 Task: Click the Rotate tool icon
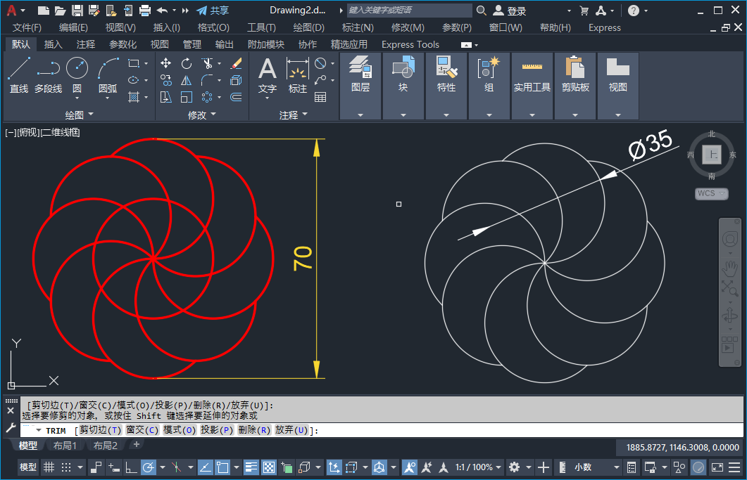pyautogui.click(x=187, y=63)
